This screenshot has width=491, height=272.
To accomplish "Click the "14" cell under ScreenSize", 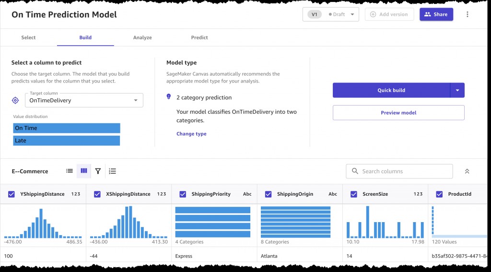I will tap(349, 256).
